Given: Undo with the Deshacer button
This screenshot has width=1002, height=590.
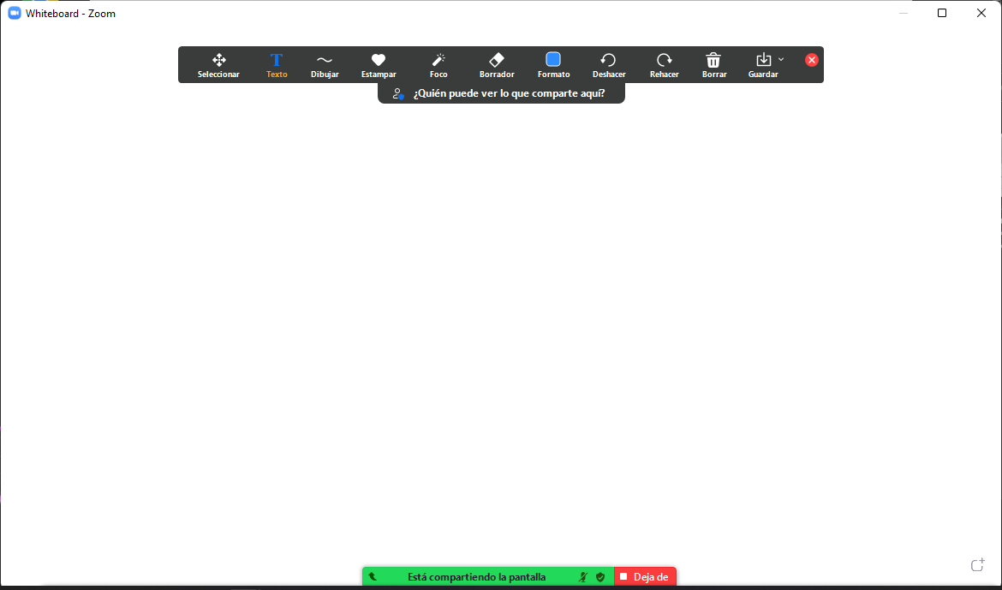Looking at the screenshot, I should [x=609, y=65].
